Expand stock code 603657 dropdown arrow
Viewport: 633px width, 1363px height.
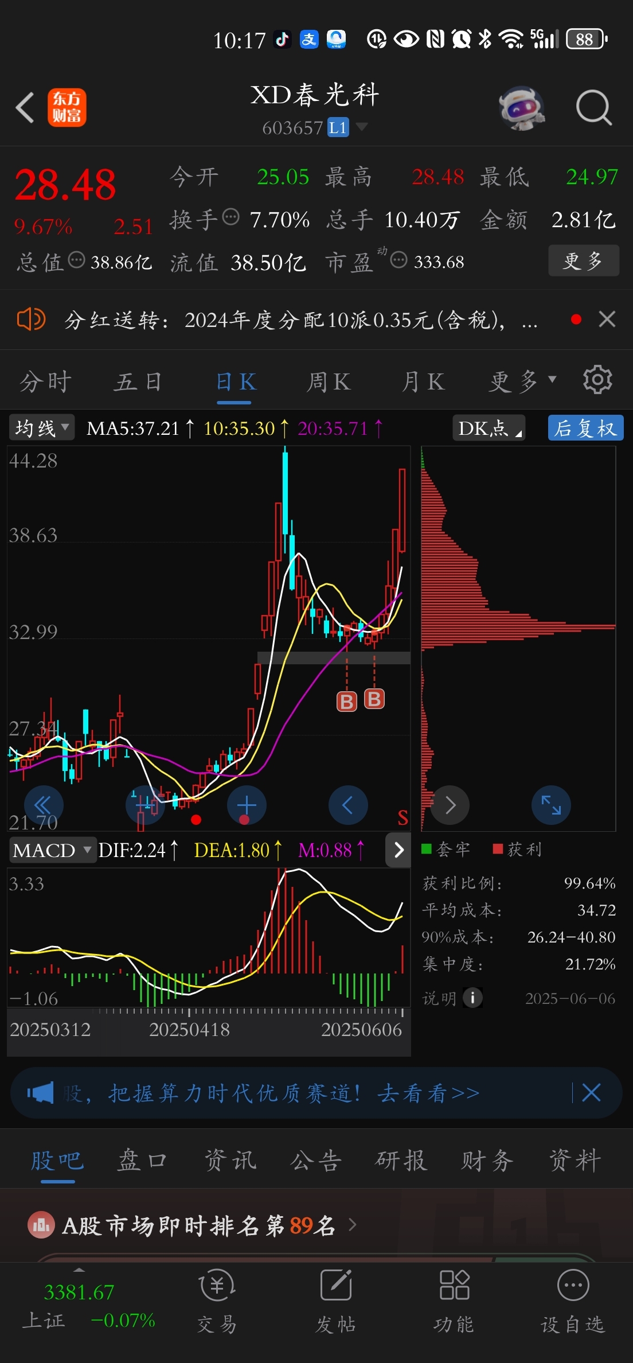click(x=362, y=126)
